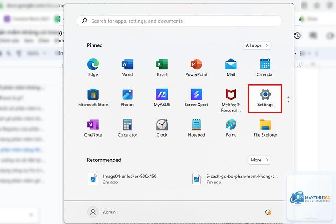Click the search box for apps and settings

(x=179, y=21)
